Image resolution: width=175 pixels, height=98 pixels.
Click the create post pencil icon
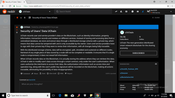coord(143,11)
